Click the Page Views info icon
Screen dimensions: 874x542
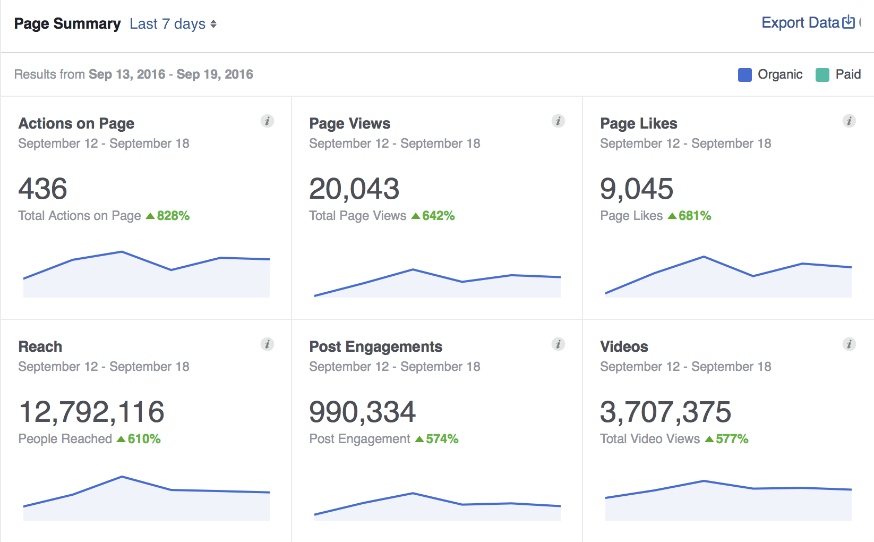tap(558, 121)
